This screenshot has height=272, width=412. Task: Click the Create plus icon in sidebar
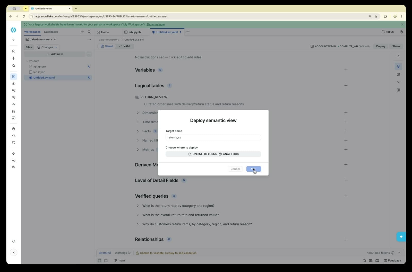pos(14,58)
